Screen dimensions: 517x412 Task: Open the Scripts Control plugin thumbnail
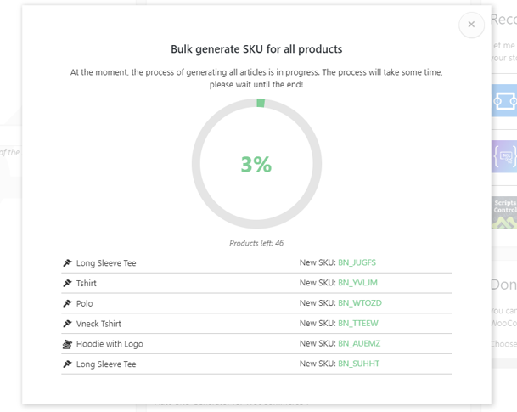pyautogui.click(x=504, y=212)
